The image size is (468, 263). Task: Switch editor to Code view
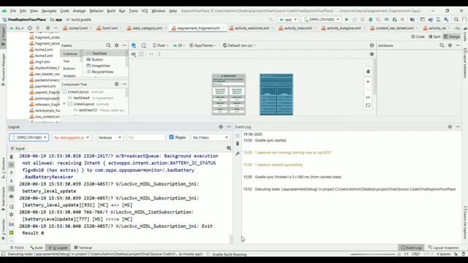[418, 37]
